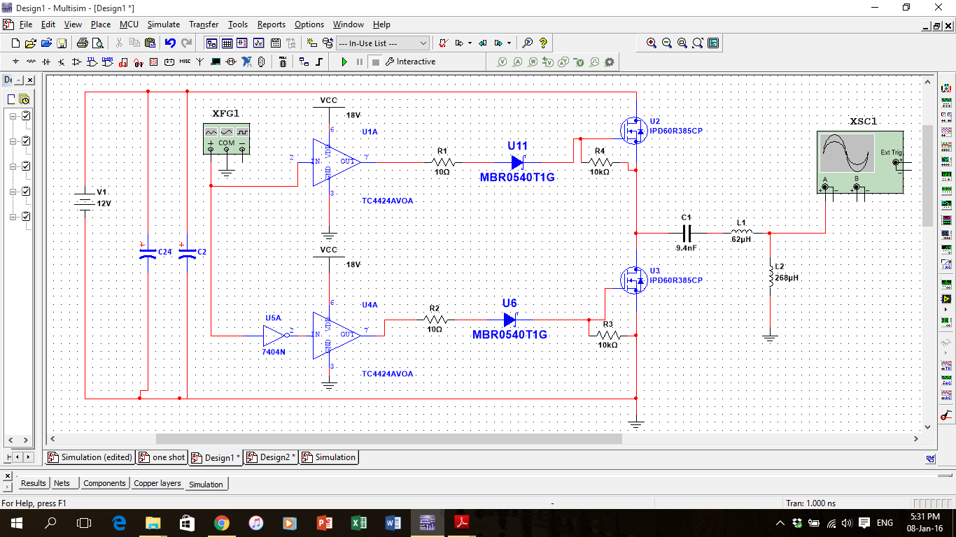The image size is (956, 537).
Task: Open the TTL components group
Action: 92,62
